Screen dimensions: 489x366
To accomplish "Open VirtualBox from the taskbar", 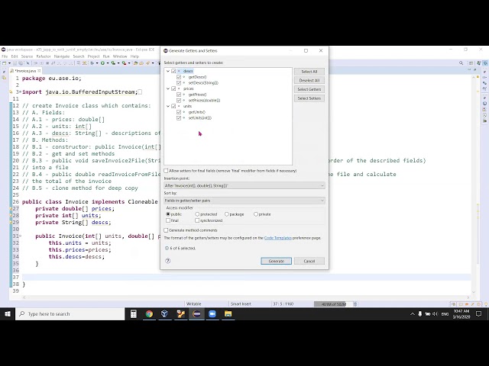I will tap(165, 314).
